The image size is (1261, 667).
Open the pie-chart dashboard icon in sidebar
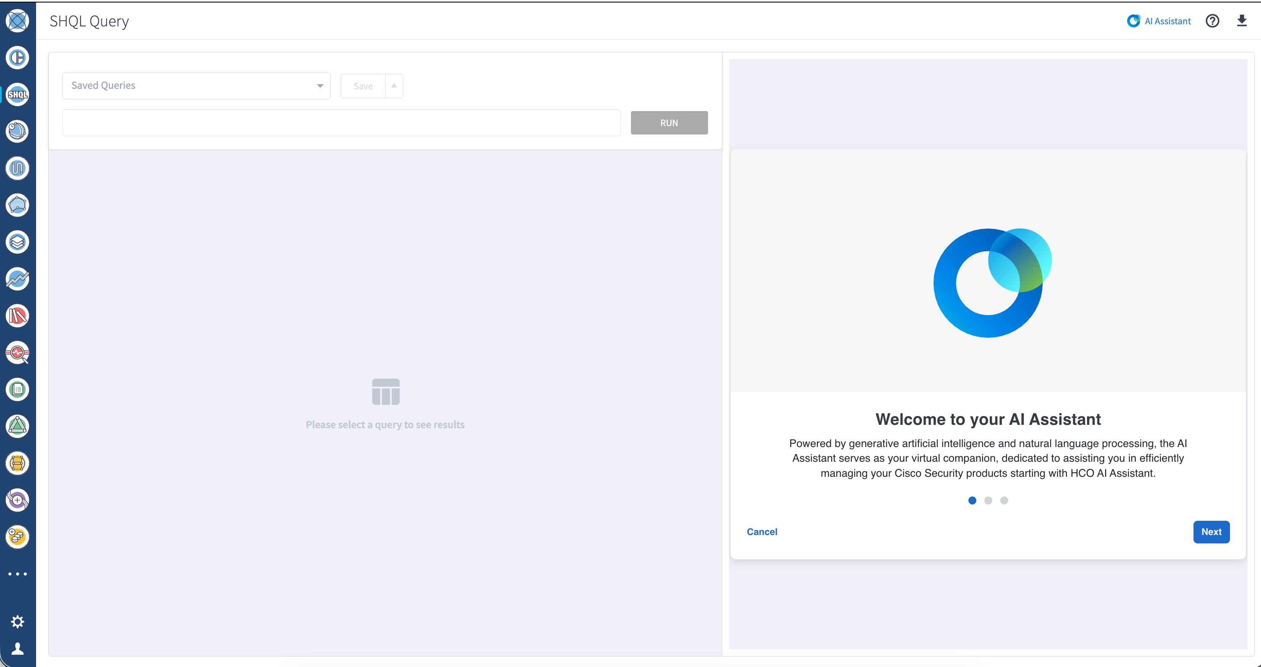(x=18, y=58)
